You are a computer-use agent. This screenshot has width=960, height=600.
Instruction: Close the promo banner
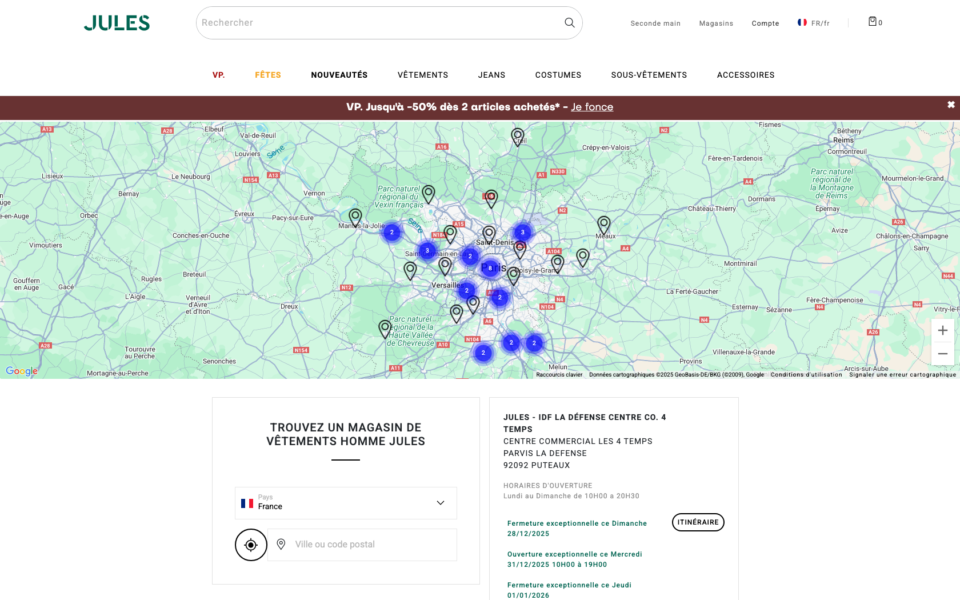tap(951, 105)
